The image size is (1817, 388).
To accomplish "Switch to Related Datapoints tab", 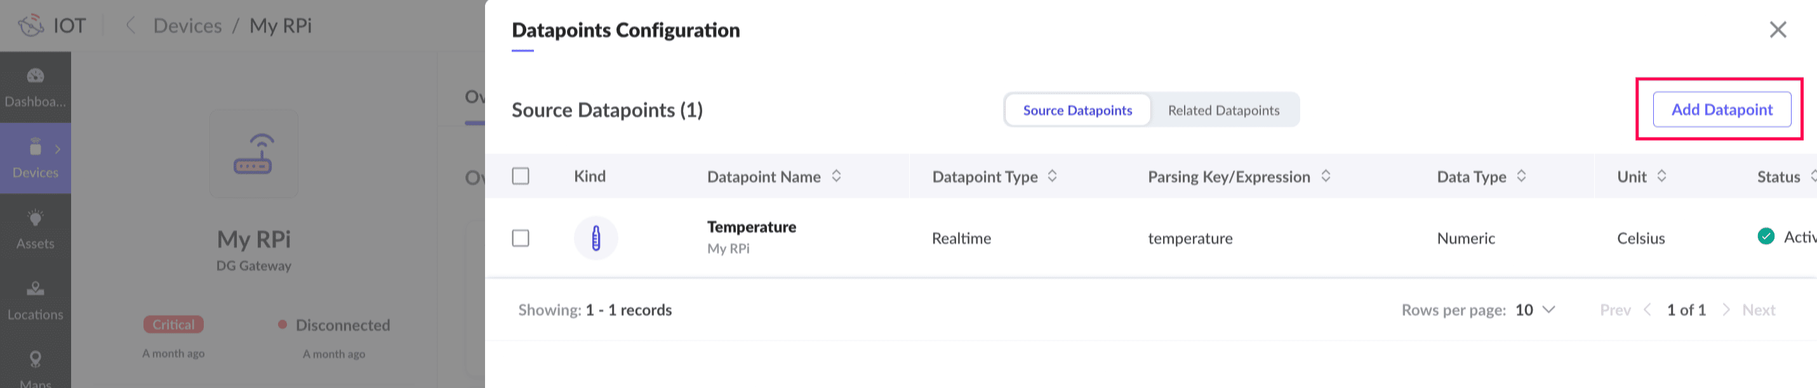I will [1223, 110].
